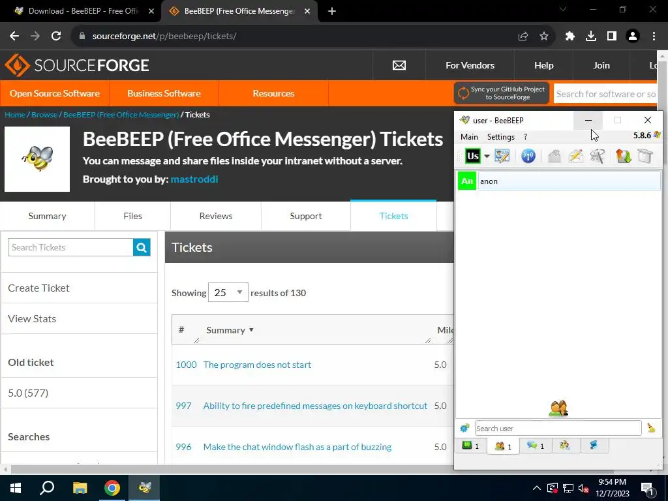
Task: Switch to the green screen tab in BeeBEEP
Action: point(471,446)
